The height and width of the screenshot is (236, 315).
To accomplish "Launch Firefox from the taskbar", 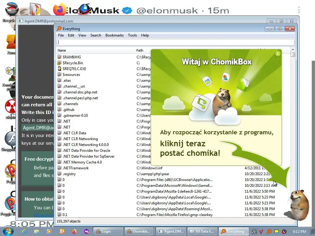I will point(74,231).
